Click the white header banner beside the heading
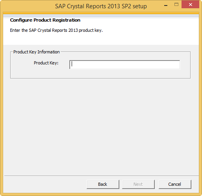 [145, 26]
